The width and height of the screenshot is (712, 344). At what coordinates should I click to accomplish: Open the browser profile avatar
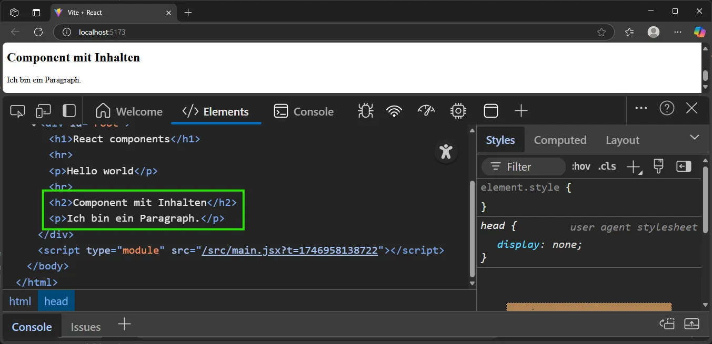[654, 32]
